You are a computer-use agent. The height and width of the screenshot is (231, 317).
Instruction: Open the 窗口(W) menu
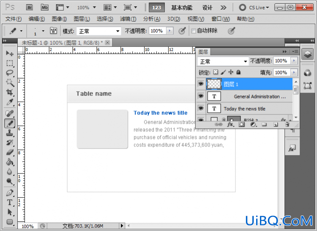[x=221, y=19]
